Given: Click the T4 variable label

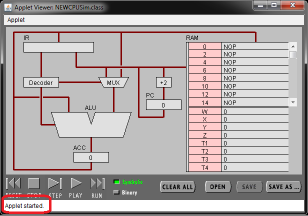Looking at the screenshot, I should (x=205, y=167).
